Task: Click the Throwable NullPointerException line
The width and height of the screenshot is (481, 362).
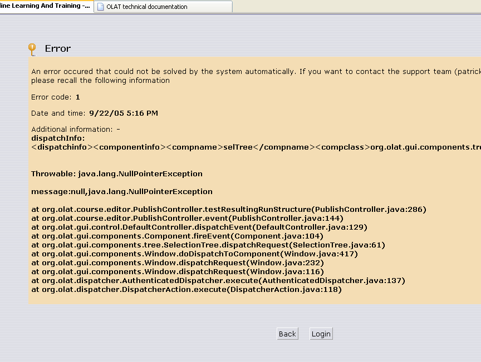Action: tap(117, 174)
